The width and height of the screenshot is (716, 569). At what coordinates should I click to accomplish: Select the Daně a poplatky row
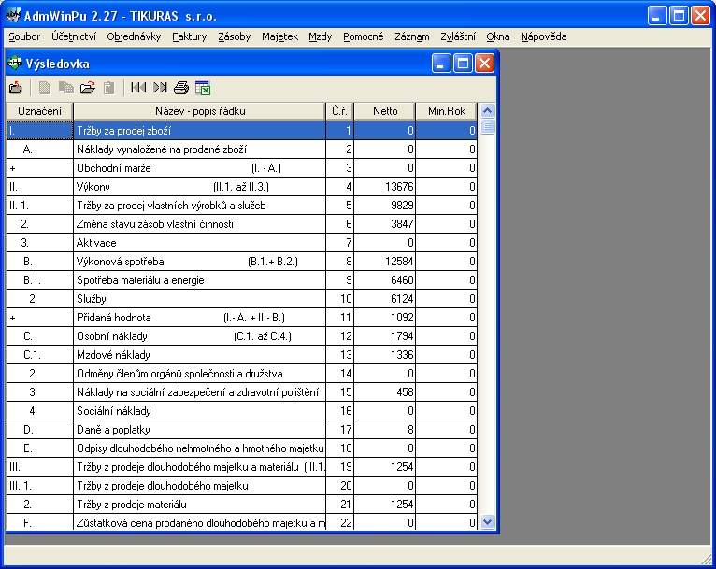click(241, 430)
